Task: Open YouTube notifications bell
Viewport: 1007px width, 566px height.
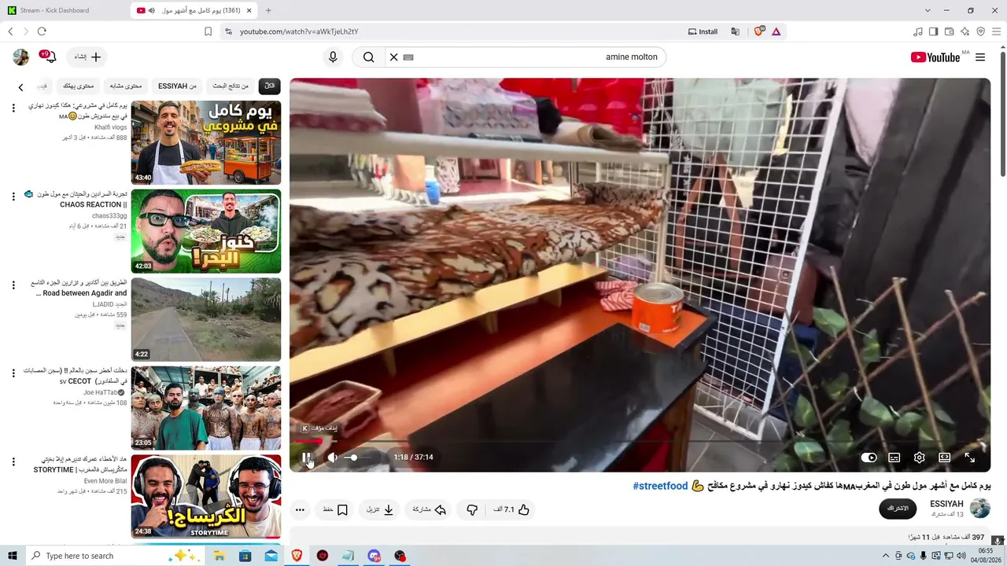Action: (x=50, y=57)
